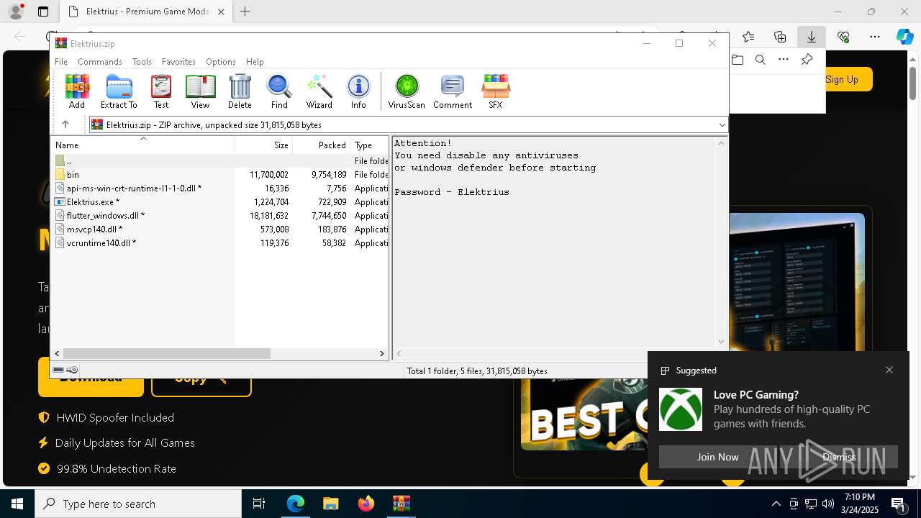This screenshot has height=518, width=921.
Task: Click the file list horizontal scrollbar
Action: click(x=166, y=353)
